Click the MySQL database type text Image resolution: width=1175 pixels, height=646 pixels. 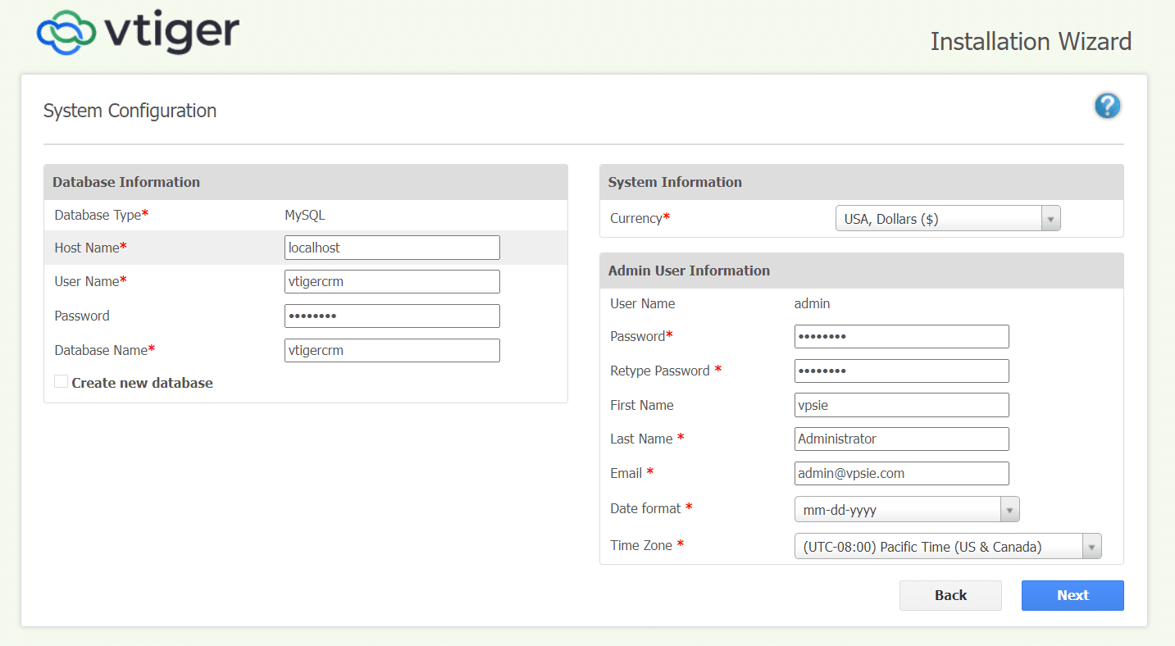click(x=305, y=216)
